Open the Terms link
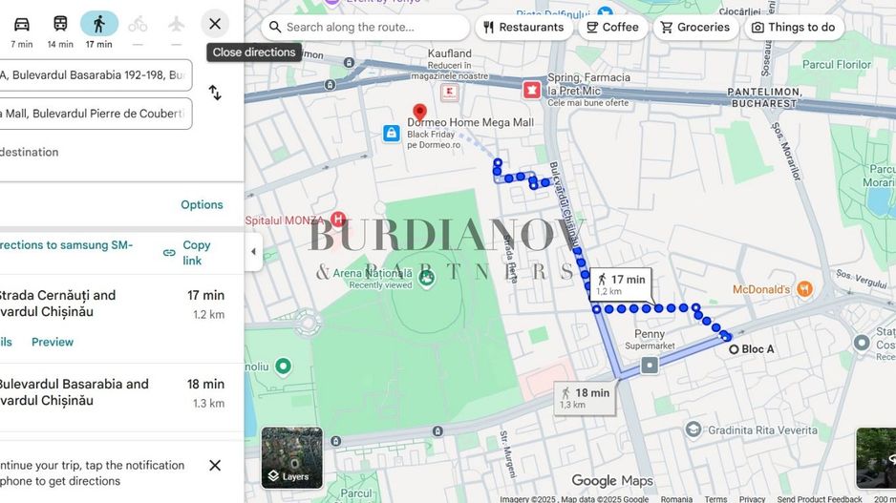 (715, 499)
